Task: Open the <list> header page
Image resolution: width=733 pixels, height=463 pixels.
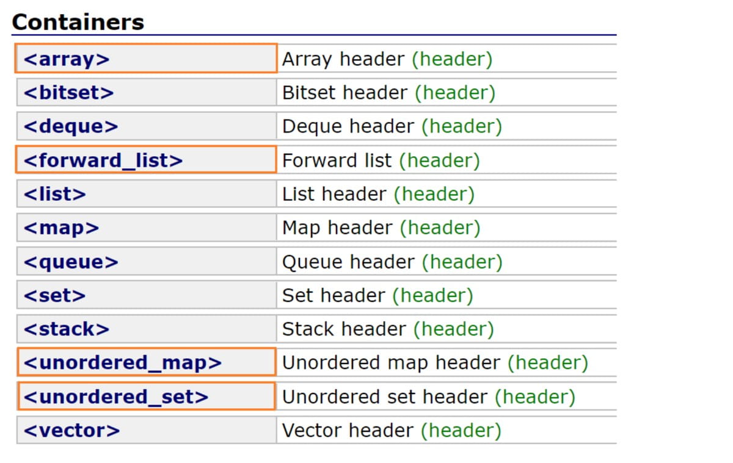Action: 55,194
